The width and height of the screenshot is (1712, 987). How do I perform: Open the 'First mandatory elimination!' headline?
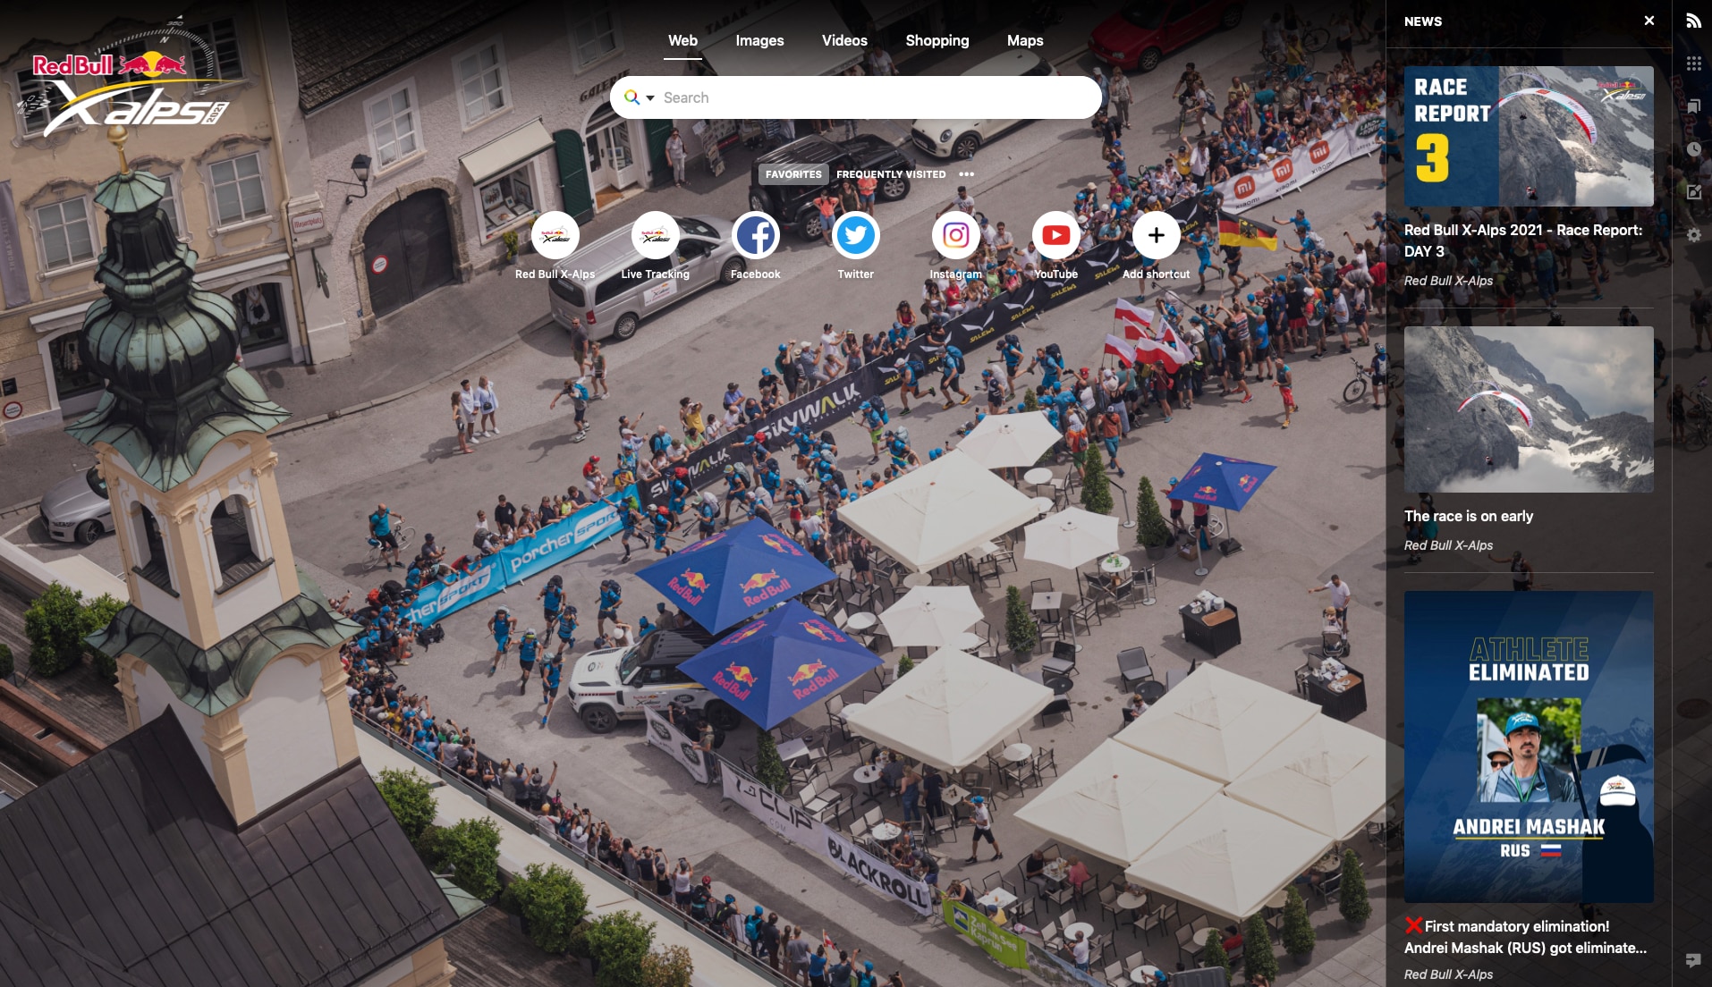point(1525,937)
